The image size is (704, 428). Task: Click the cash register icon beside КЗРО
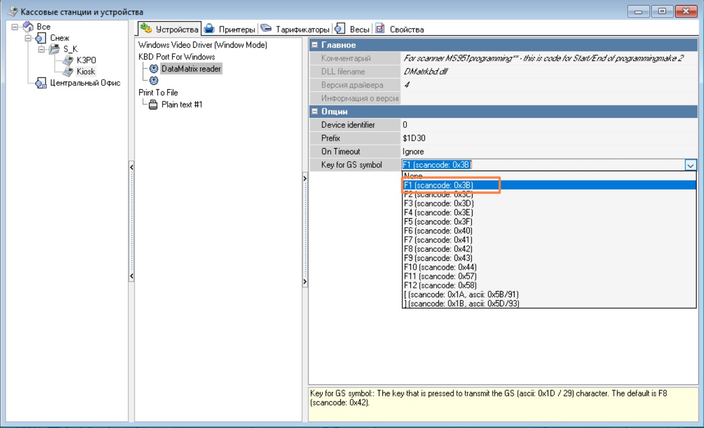tap(67, 61)
